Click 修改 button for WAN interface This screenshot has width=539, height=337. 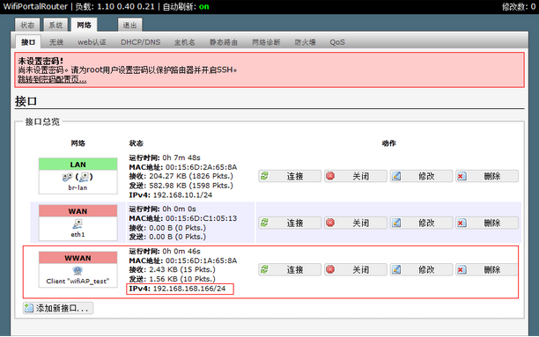click(421, 223)
